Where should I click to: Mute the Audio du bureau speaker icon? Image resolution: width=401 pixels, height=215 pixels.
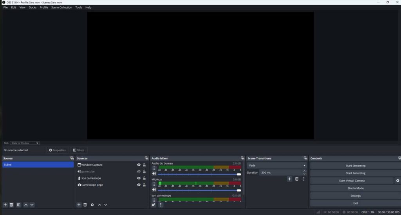coord(154,174)
